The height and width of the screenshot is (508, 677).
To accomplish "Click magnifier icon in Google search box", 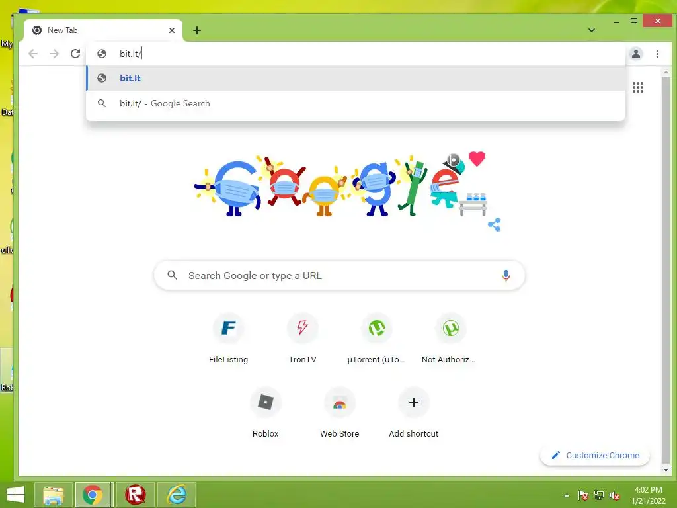I will pyautogui.click(x=173, y=275).
